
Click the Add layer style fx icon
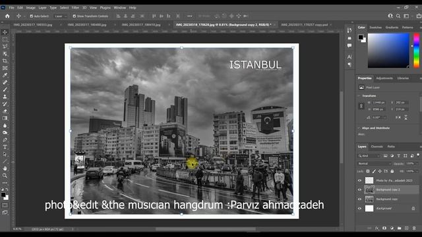377,228
